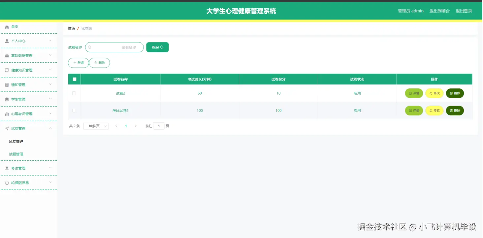Image resolution: width=483 pixels, height=238 pixels.
Task: Click 退出到前台 in the header
Action: point(439,11)
